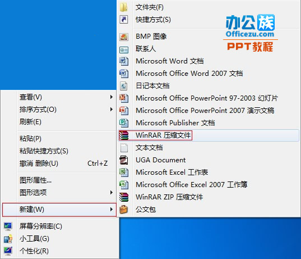Click the folder icon beside 文件夹(F)
The height and width of the screenshot is (259, 301).
(124, 7)
